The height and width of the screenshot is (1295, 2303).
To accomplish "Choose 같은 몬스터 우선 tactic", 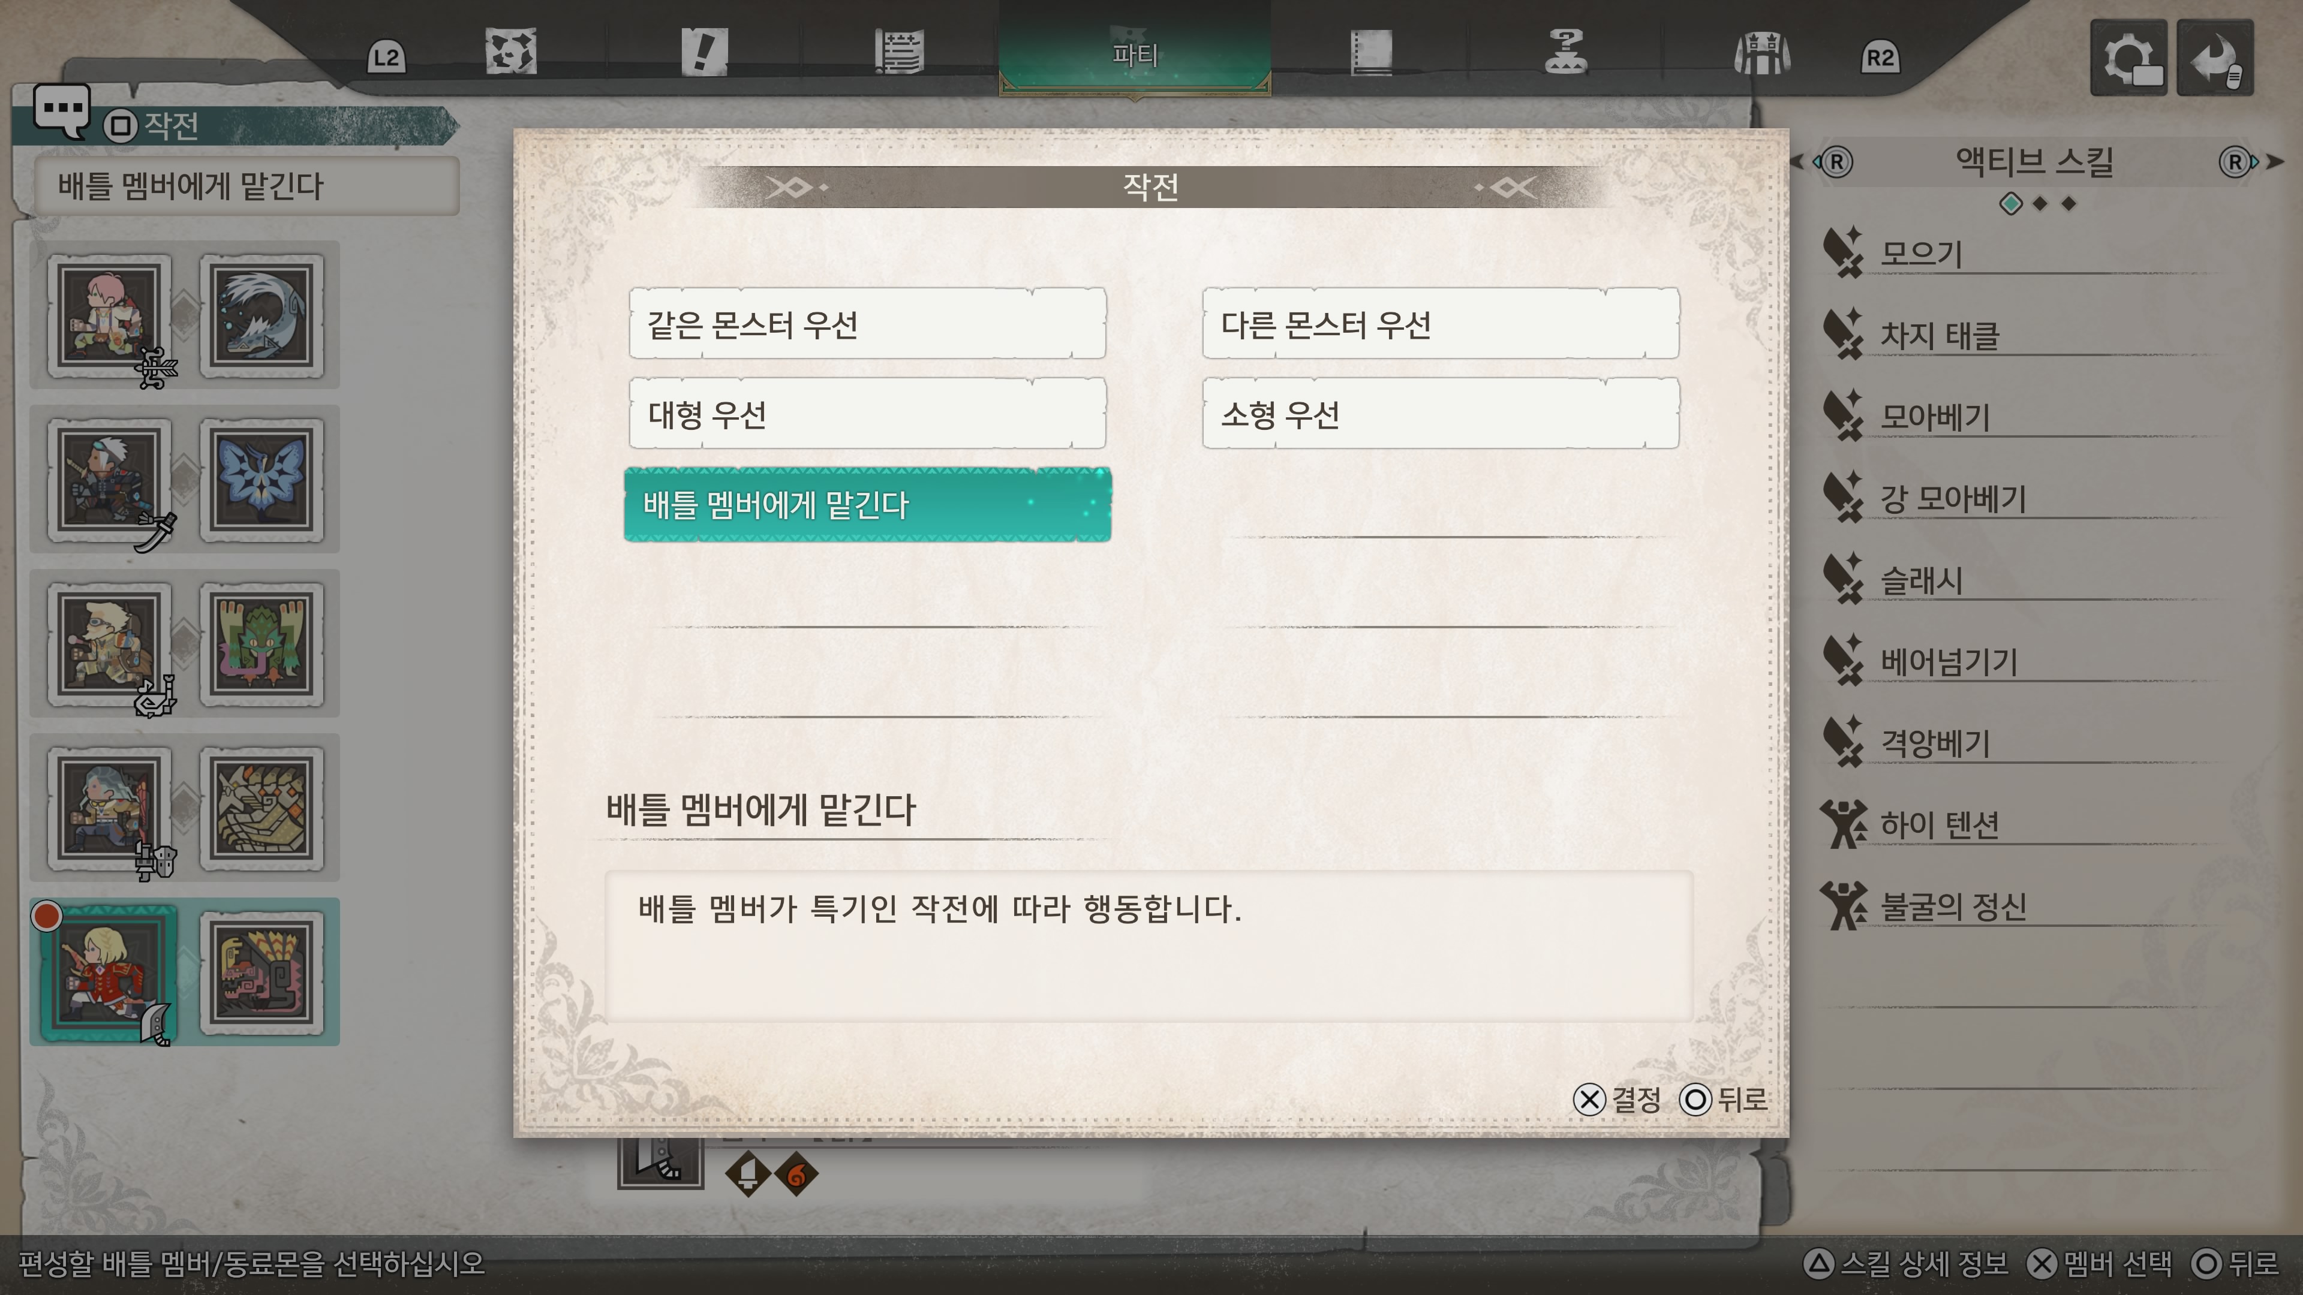I will [867, 324].
